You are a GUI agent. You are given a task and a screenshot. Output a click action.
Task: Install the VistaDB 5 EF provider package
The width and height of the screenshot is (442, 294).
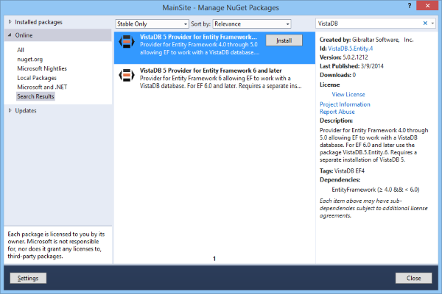coord(284,40)
